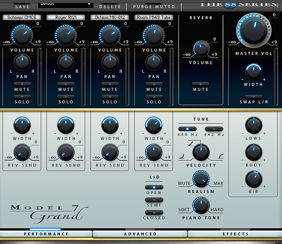Set tuning to 442 Hz
Screen dimensions: 282x244
[214, 129]
